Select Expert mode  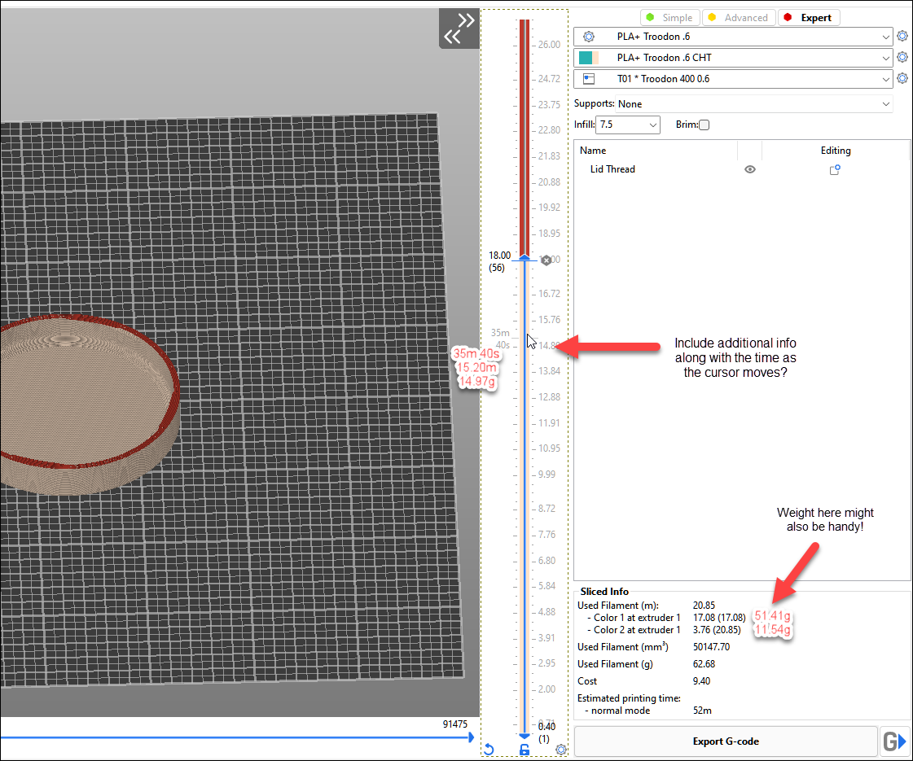(x=809, y=17)
